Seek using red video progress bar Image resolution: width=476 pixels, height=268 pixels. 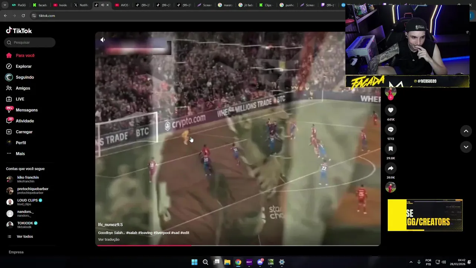(x=238, y=245)
